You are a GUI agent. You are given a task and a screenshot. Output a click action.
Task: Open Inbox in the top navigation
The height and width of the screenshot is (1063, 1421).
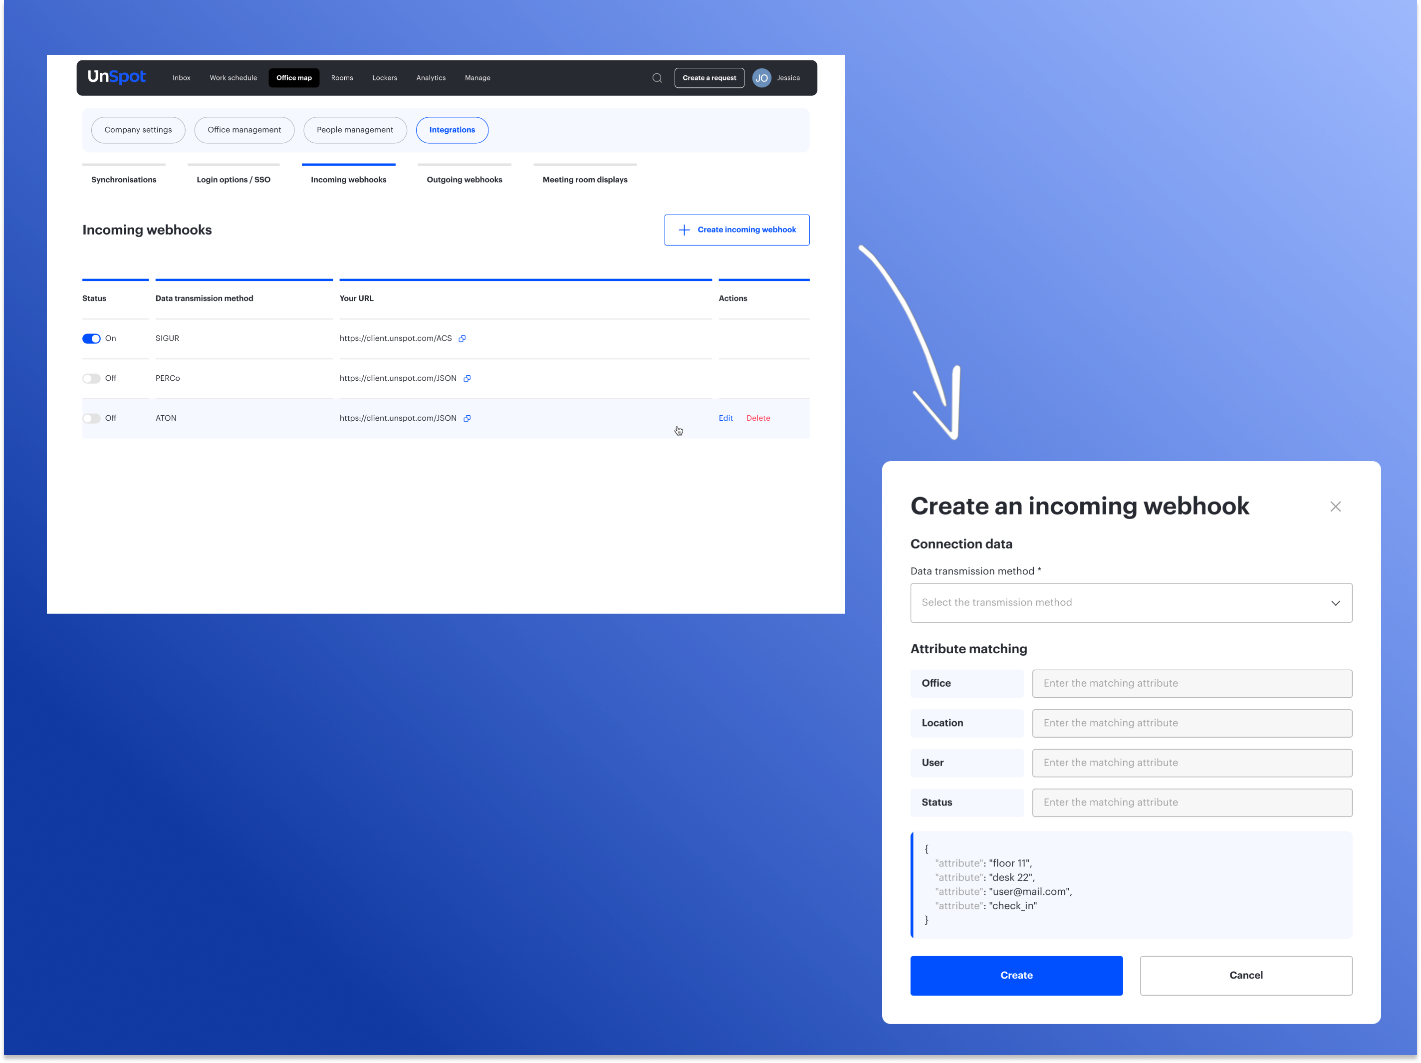pos(181,78)
